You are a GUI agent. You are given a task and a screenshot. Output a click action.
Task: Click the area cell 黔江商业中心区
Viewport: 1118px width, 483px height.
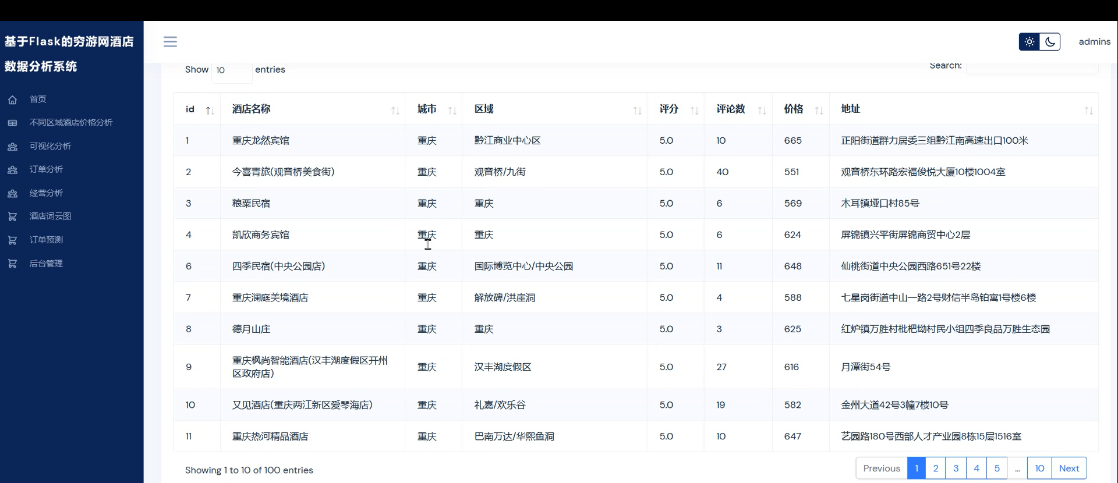point(508,140)
